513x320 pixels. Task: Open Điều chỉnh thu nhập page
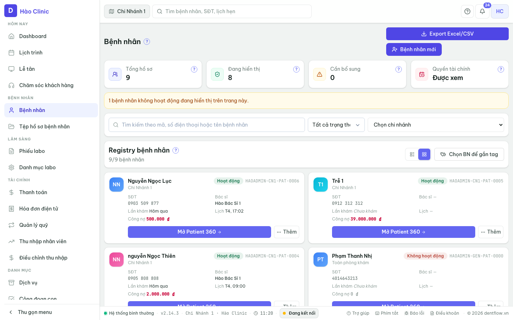[51, 258]
